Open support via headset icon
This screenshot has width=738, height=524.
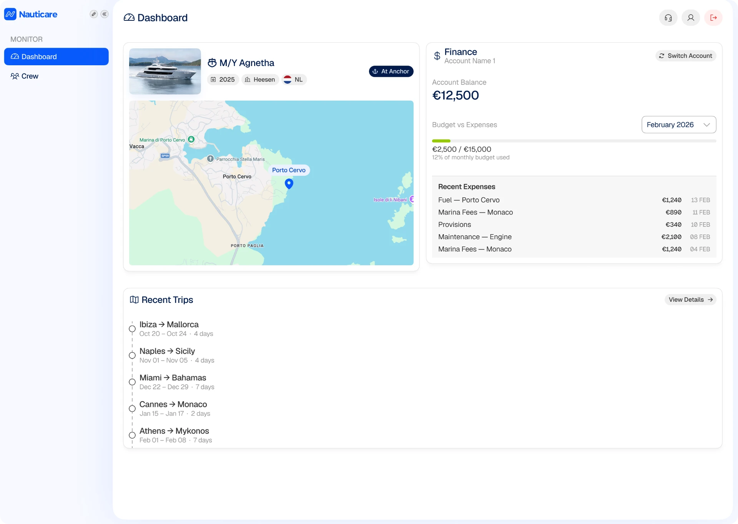[x=668, y=18]
